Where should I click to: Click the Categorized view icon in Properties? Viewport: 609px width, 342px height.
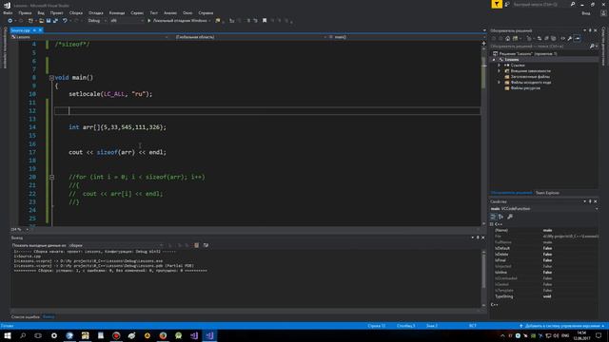click(x=493, y=217)
